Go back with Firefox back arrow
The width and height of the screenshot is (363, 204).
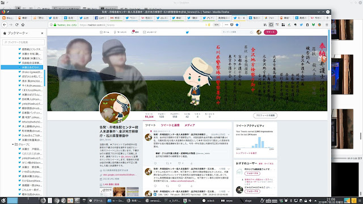point(5,25)
